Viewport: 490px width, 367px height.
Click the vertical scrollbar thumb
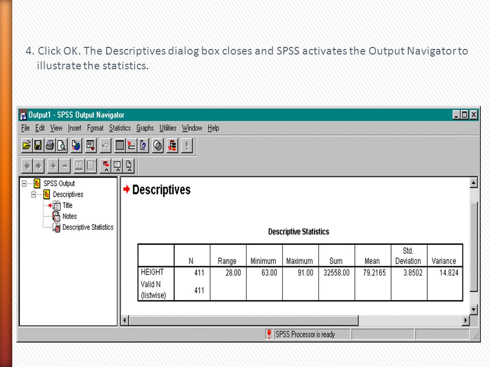[474, 247]
